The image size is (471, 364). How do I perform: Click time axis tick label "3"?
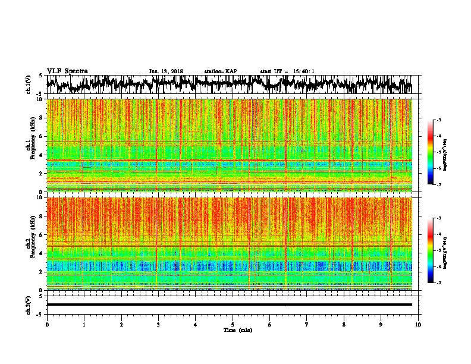coord(158,325)
